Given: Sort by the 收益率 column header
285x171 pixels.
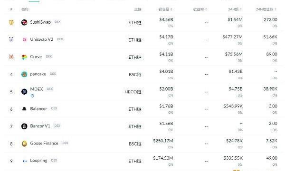Looking at the screenshot, I should click(200, 9).
